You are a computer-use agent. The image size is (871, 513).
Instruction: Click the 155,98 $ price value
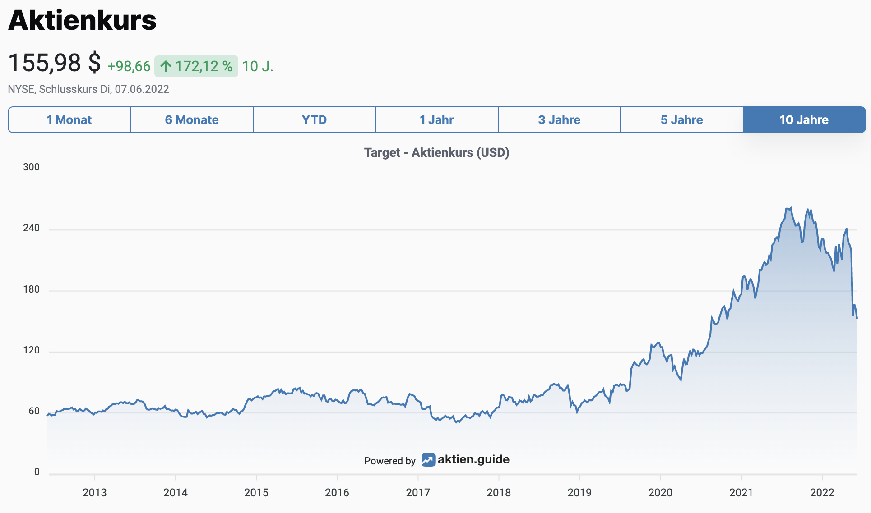pyautogui.click(x=55, y=63)
